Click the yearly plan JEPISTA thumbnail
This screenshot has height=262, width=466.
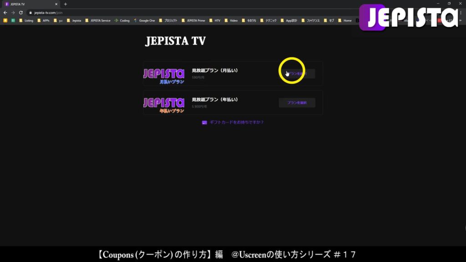tap(164, 105)
